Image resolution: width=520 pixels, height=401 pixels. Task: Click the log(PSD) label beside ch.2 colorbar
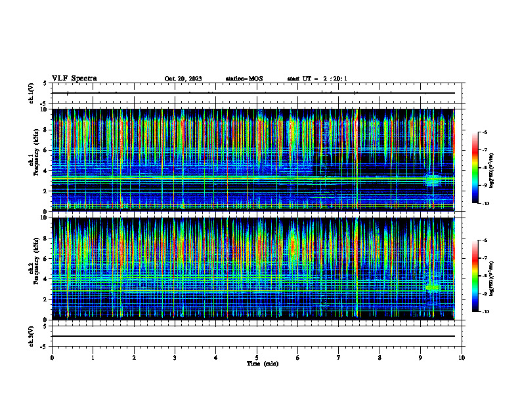[x=491, y=278]
